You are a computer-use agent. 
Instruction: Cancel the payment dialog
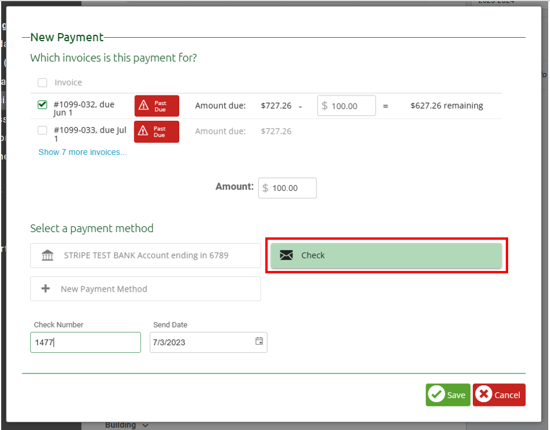click(499, 395)
